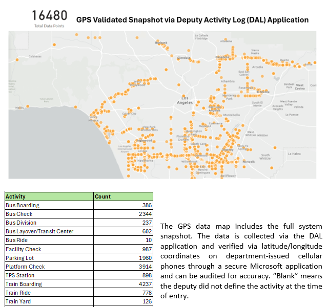The image size is (327, 307).
Task: Select the GPS Validated Snapshot report title
Action: pyautogui.click(x=192, y=20)
